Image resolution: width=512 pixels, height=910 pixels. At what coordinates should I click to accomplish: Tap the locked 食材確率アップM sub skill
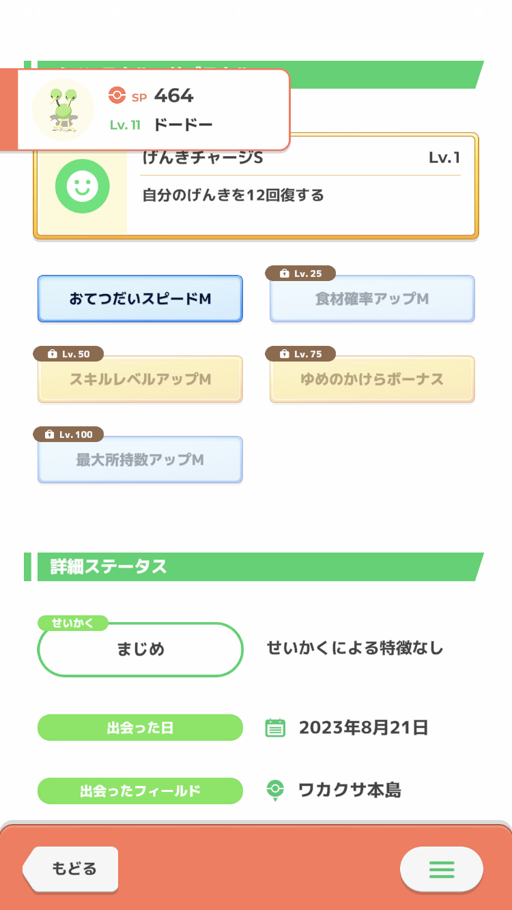372,299
